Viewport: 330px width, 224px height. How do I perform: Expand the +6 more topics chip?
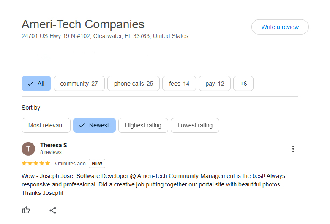pyautogui.click(x=243, y=84)
